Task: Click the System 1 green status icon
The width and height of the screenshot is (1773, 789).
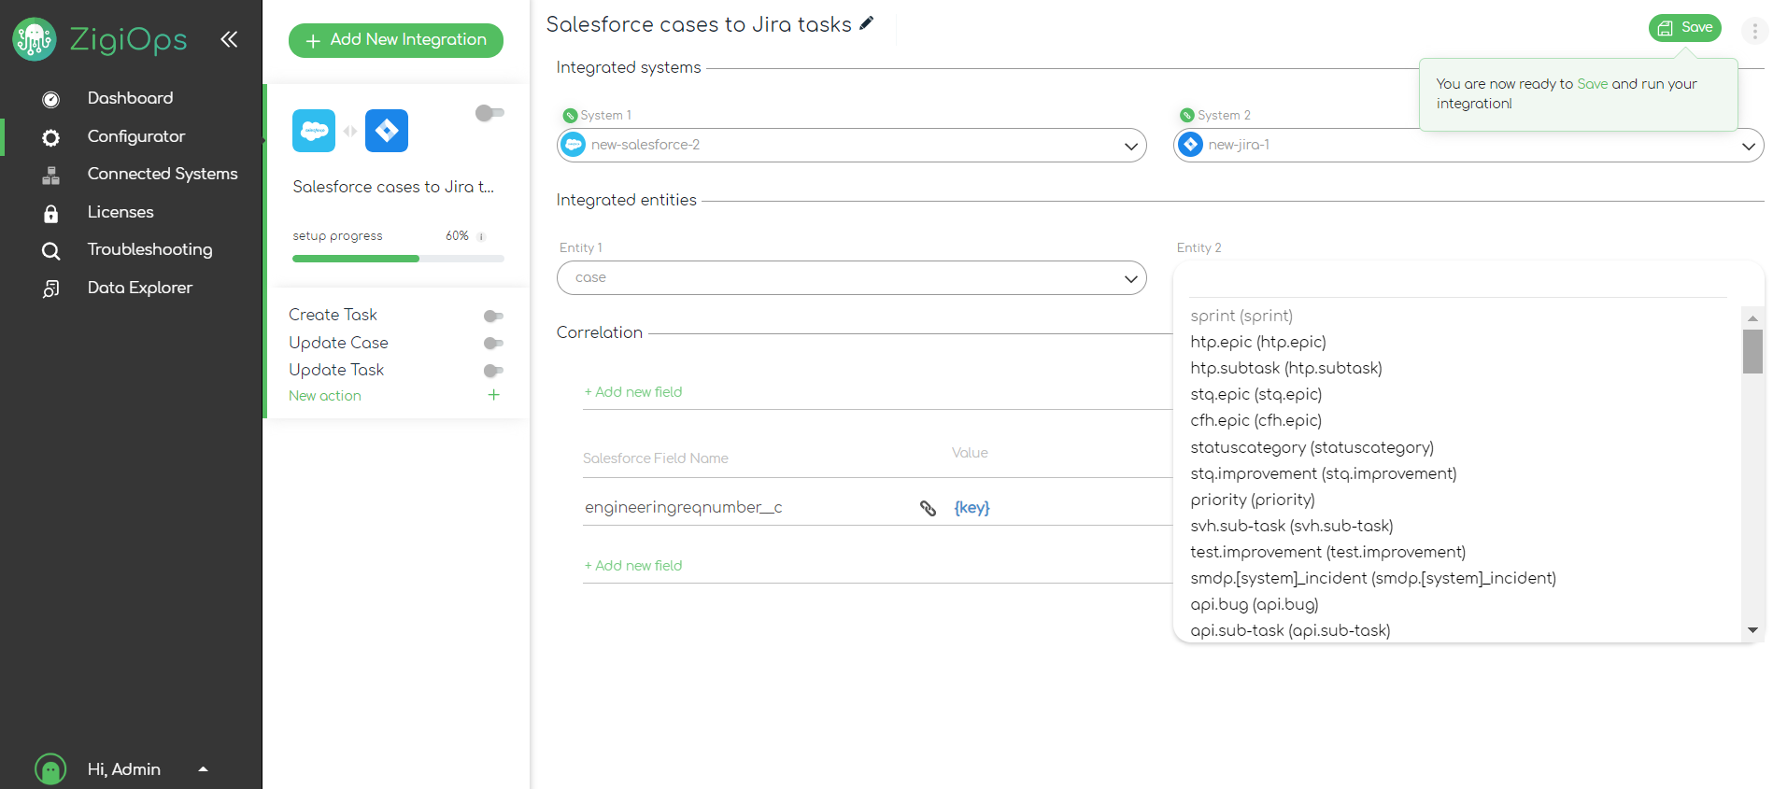Action: point(570,116)
